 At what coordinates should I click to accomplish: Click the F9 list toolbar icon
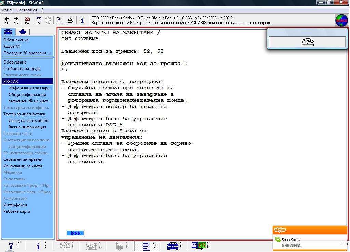point(39,20)
